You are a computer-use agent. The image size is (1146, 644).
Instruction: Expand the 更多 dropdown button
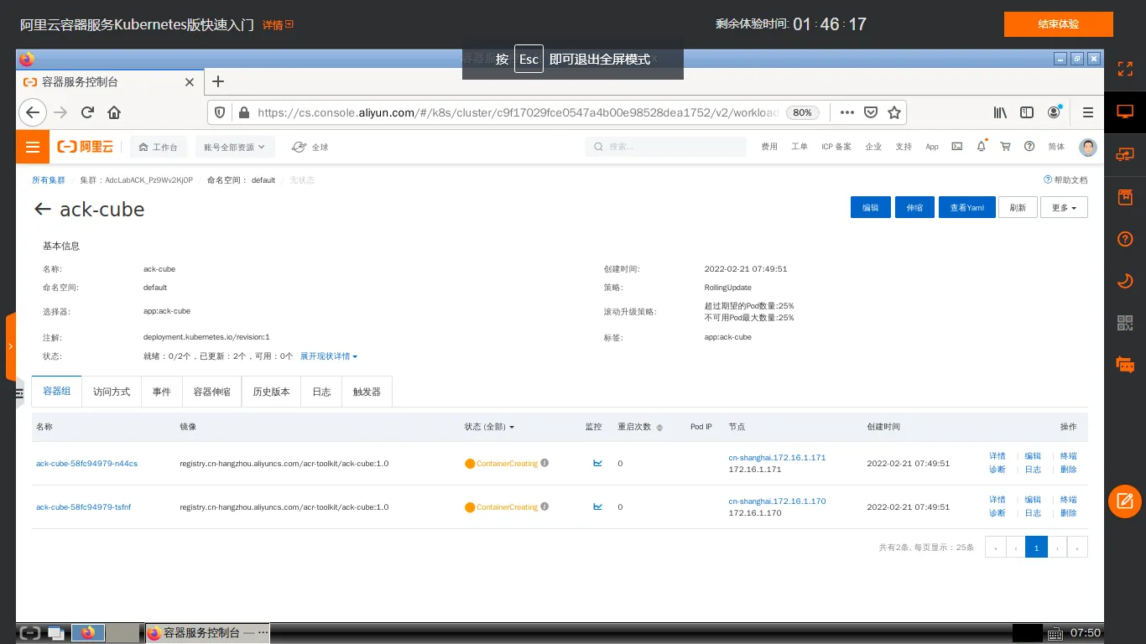click(x=1064, y=208)
